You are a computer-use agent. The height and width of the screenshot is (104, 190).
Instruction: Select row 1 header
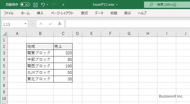pyautogui.click(x=4, y=40)
